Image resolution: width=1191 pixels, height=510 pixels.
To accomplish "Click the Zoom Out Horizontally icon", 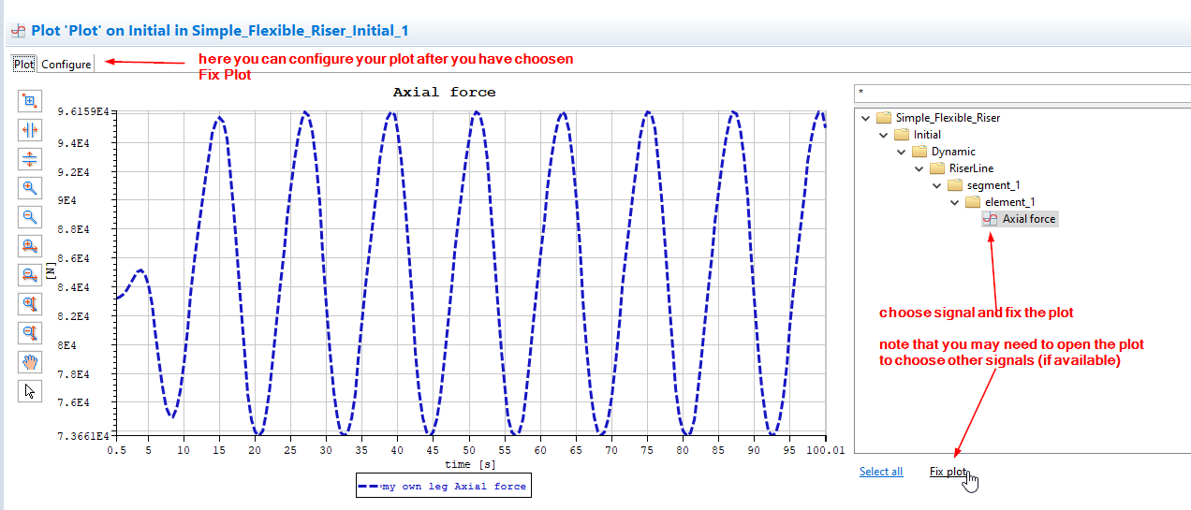I will (x=30, y=275).
